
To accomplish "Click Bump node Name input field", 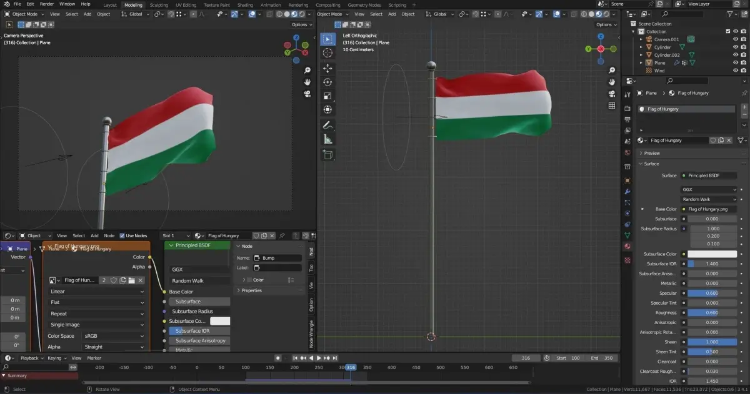I will [277, 258].
